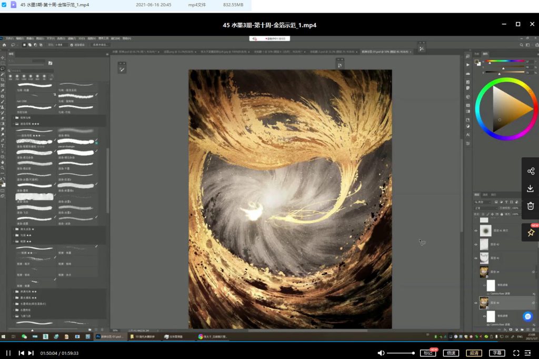
Task: Open the 字幕 subtitles option
Action: pyautogui.click(x=496, y=353)
